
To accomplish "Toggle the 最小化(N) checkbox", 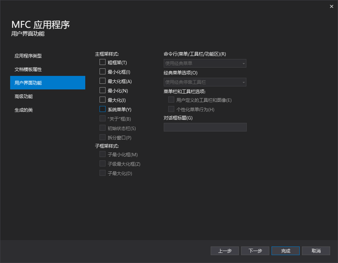I will 103,90.
